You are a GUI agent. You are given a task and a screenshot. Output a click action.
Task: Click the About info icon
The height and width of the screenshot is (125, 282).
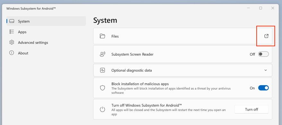[12, 53]
